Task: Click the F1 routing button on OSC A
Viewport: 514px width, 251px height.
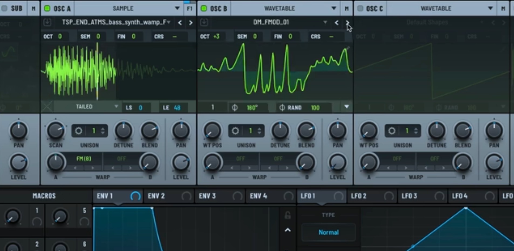Action: 190,8
